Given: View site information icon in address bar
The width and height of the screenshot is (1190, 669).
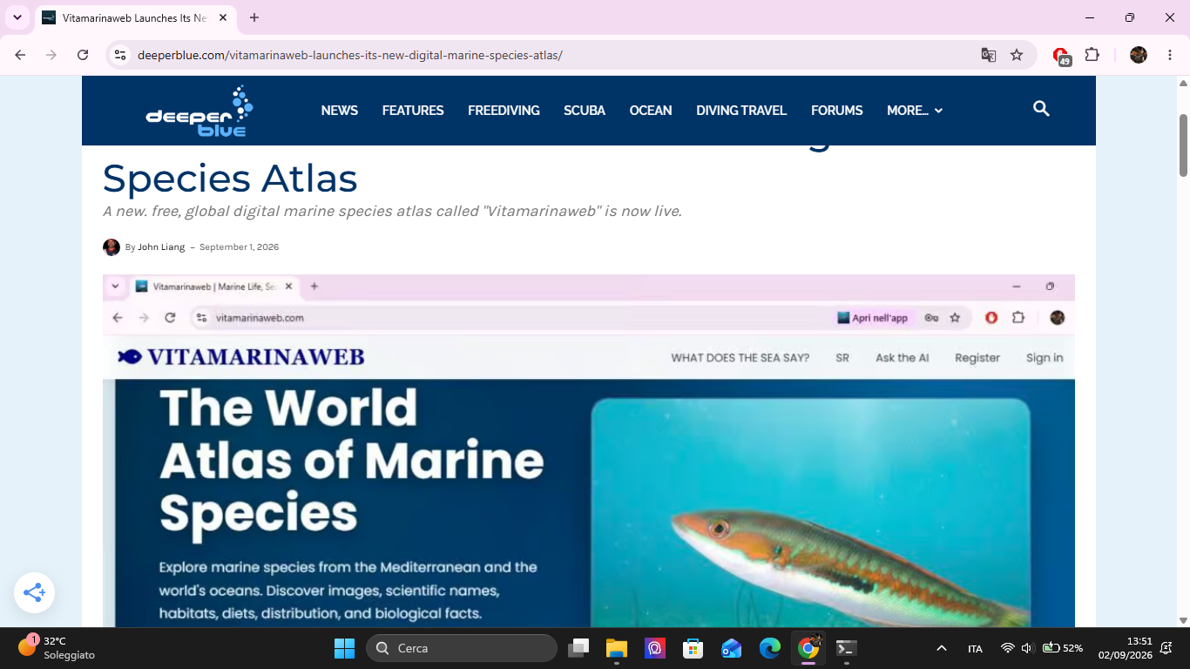Looking at the screenshot, I should pyautogui.click(x=121, y=55).
